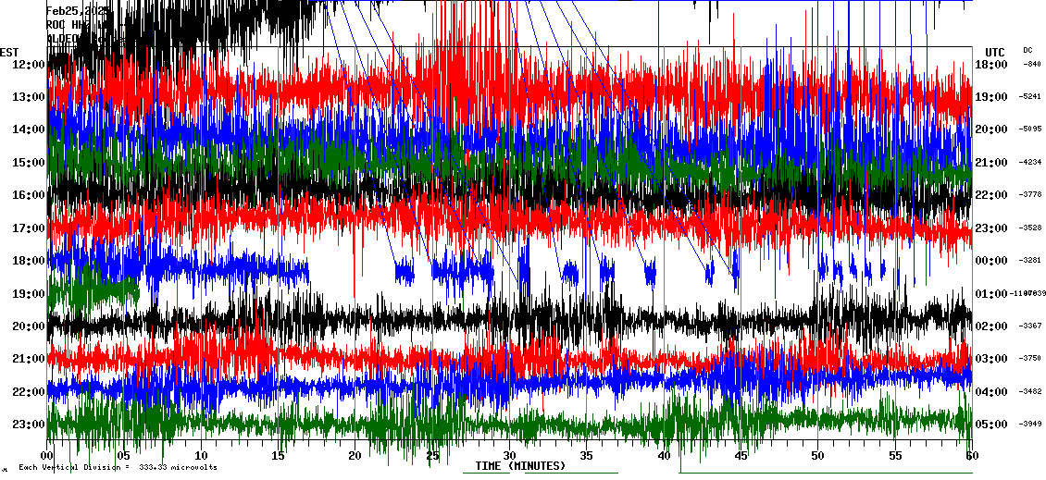The image size is (1046, 480).
Task: Select the -840 DC offset value
Action: pos(1031,64)
